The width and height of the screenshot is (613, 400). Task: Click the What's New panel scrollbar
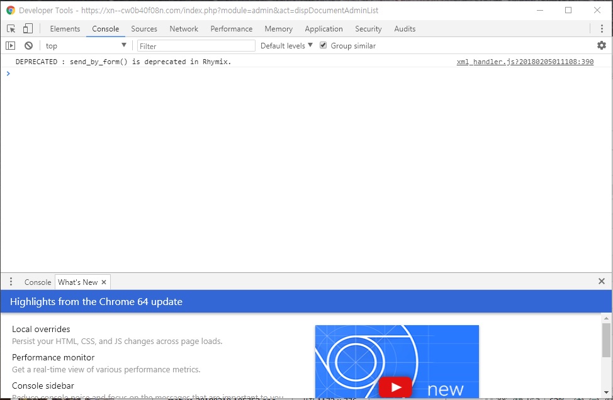tap(606, 340)
